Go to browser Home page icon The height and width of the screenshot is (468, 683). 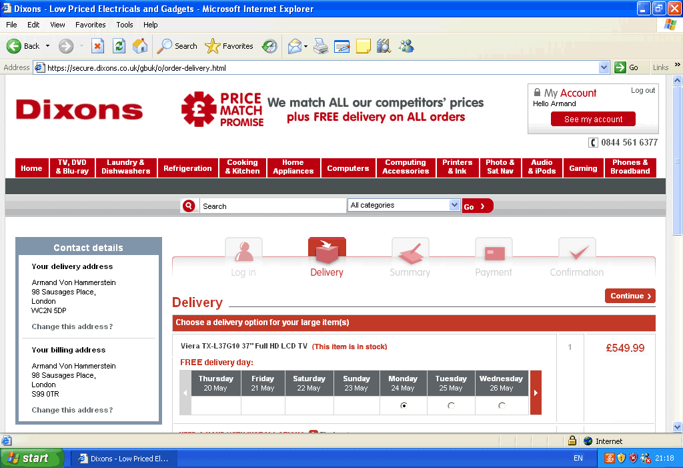click(140, 46)
